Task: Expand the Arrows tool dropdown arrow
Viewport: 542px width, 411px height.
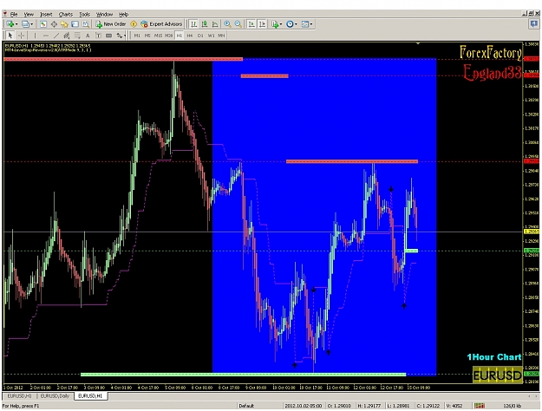Action: (124, 36)
